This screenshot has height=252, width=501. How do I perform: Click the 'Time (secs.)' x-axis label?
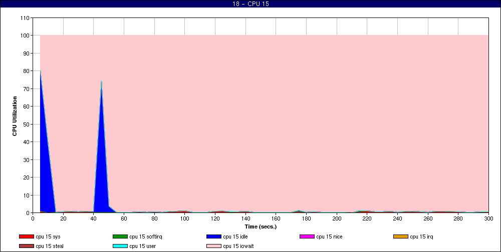261,227
